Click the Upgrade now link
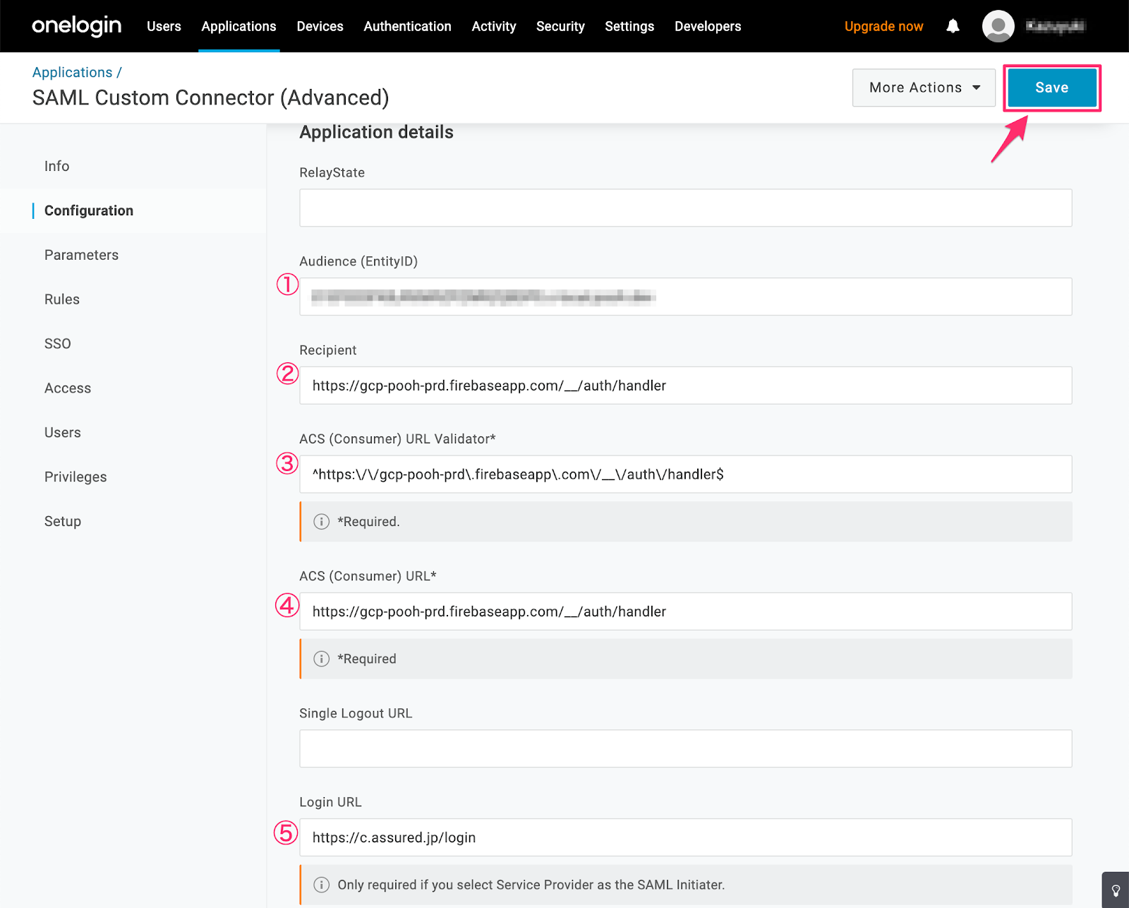 point(883,26)
